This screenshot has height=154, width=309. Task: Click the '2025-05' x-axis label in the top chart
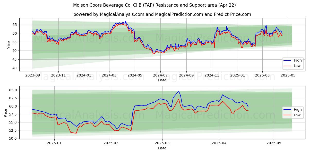[288, 75]
